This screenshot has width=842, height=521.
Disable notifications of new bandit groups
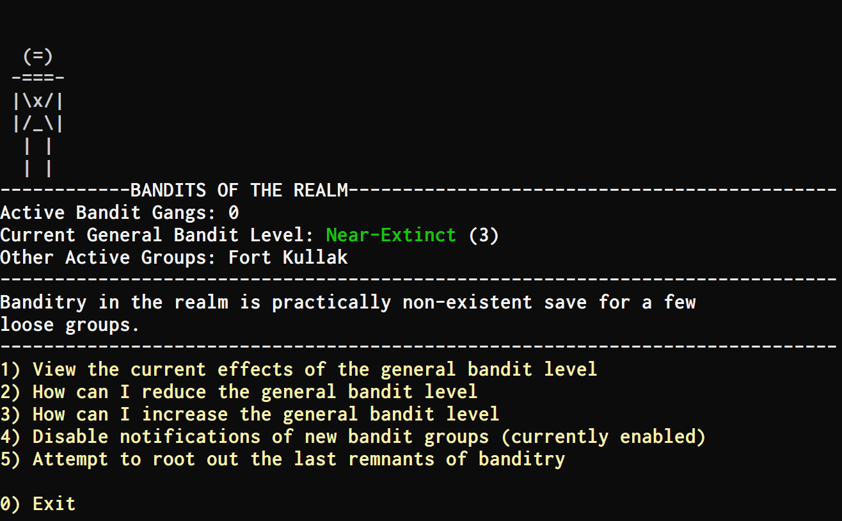[x=353, y=437]
